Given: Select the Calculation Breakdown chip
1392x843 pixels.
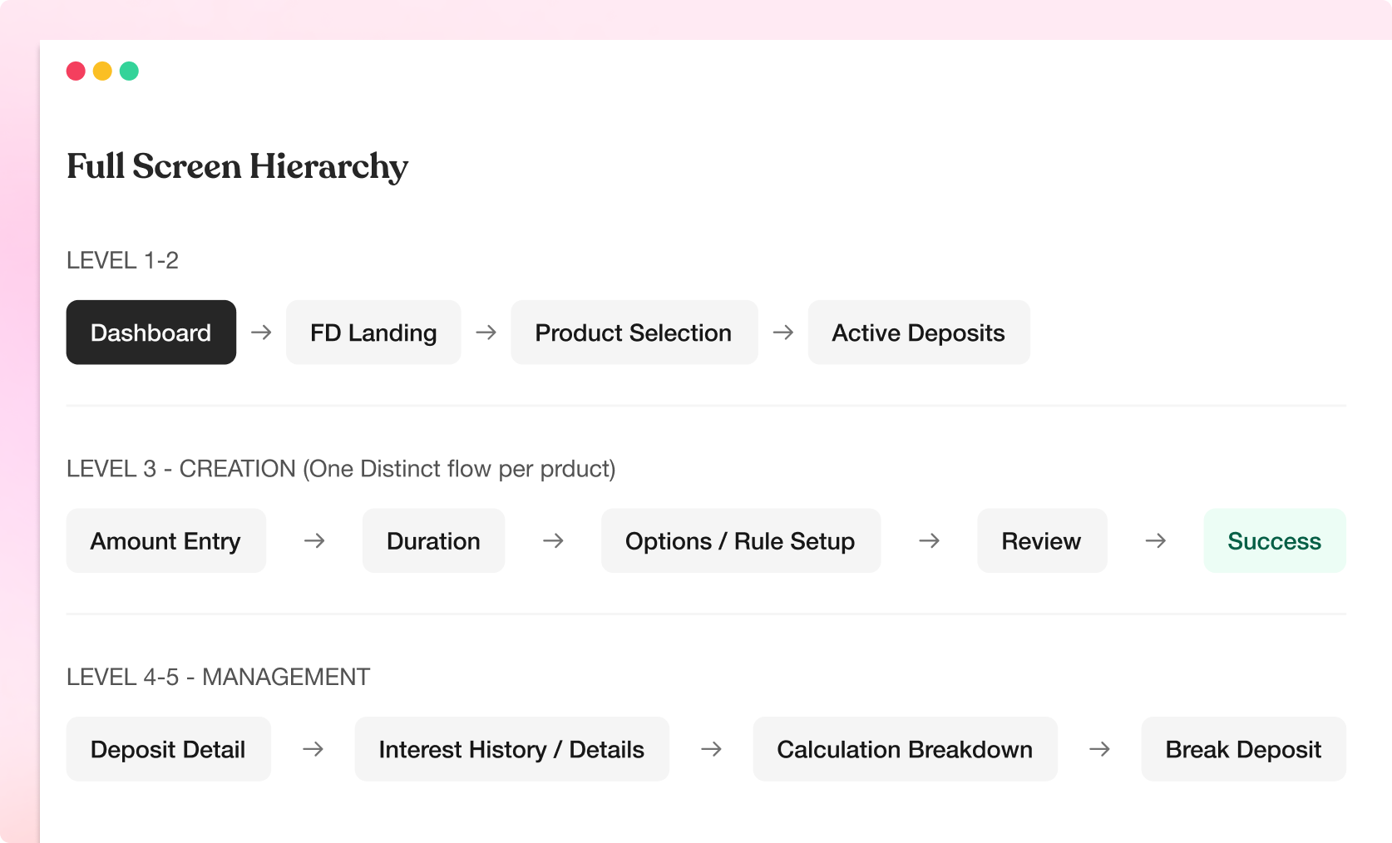Looking at the screenshot, I should (905, 749).
